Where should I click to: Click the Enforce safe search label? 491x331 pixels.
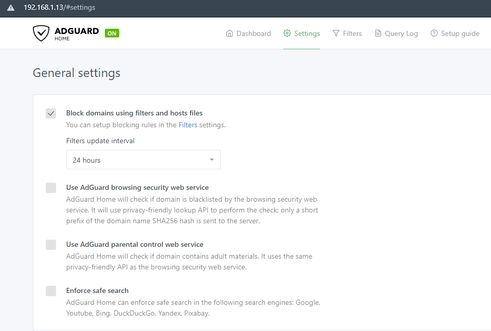(97, 290)
